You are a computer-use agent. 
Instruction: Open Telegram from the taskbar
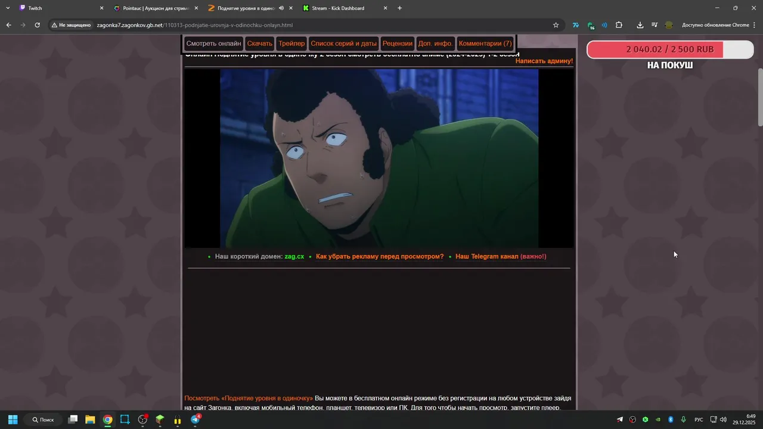[x=195, y=419]
